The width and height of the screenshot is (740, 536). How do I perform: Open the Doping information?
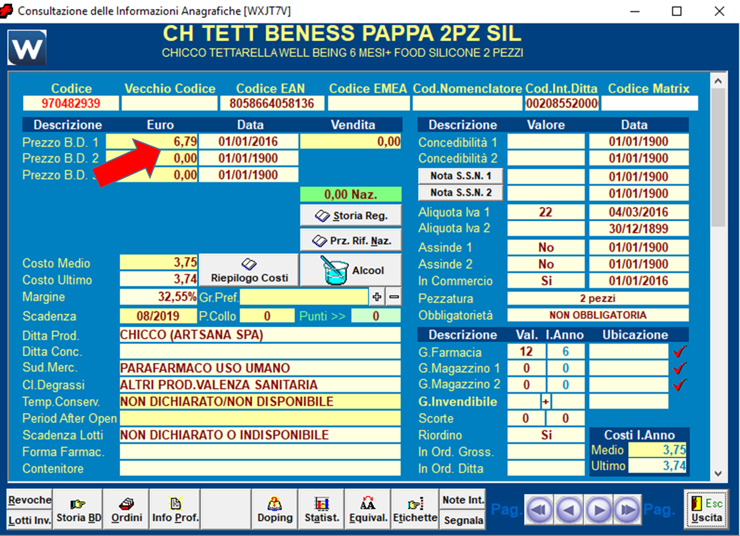(274, 510)
